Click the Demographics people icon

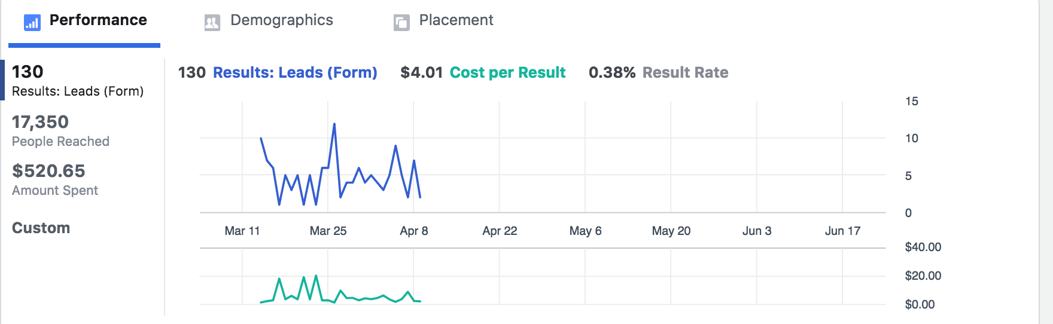[x=212, y=23]
